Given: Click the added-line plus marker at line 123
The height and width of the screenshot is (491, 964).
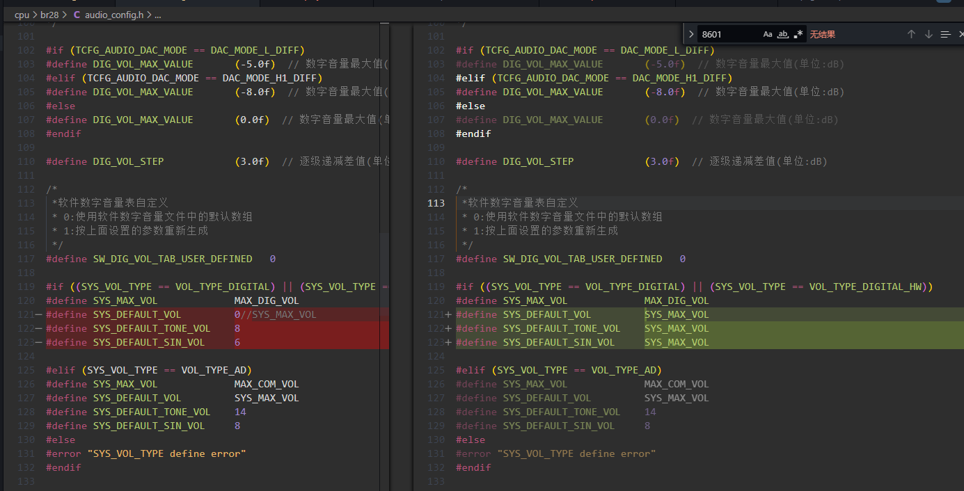Looking at the screenshot, I should (x=448, y=342).
